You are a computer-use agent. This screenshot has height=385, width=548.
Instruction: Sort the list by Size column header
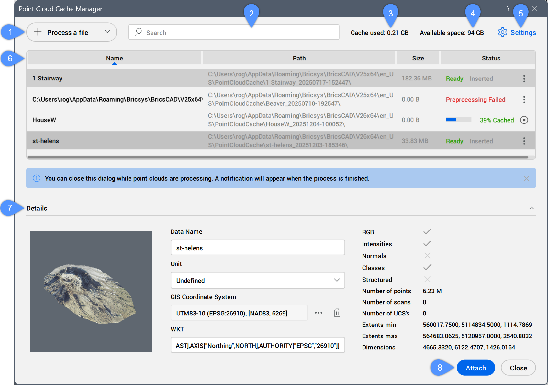(418, 58)
